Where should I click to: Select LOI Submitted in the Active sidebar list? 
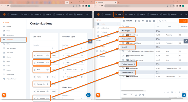point(105,28)
